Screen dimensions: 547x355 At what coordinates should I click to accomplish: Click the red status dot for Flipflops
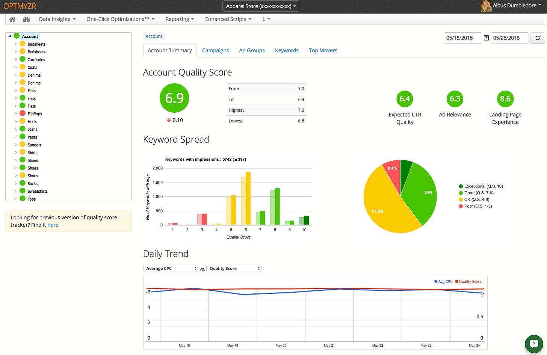click(x=23, y=113)
